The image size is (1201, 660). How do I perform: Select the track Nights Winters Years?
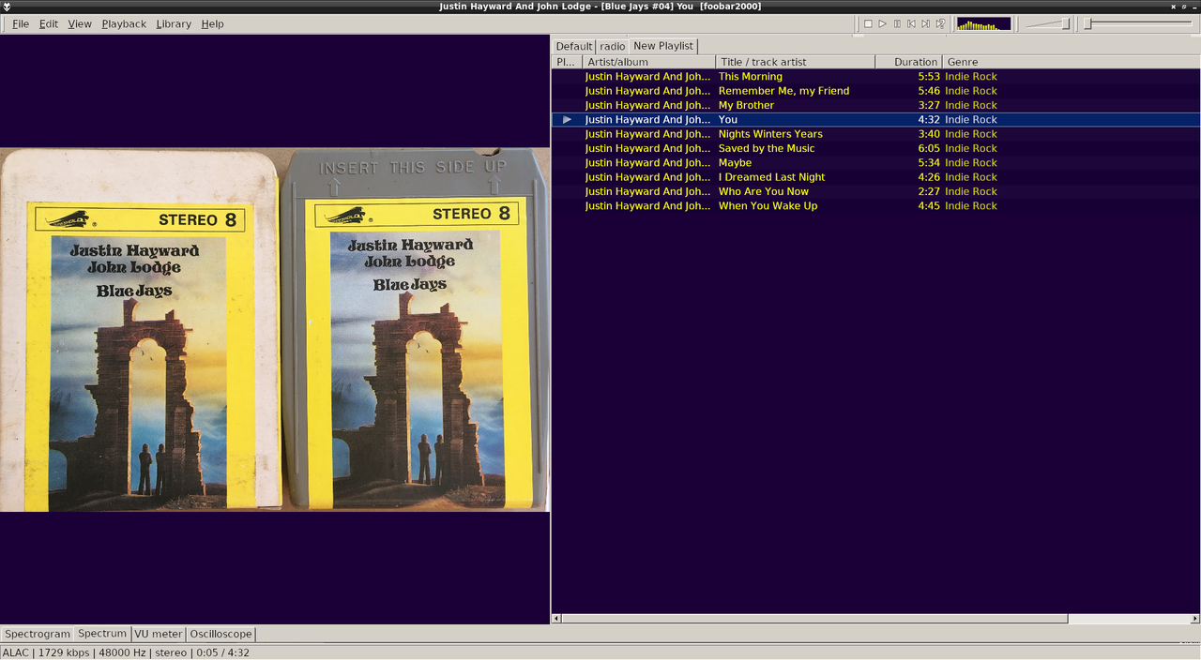pos(875,134)
